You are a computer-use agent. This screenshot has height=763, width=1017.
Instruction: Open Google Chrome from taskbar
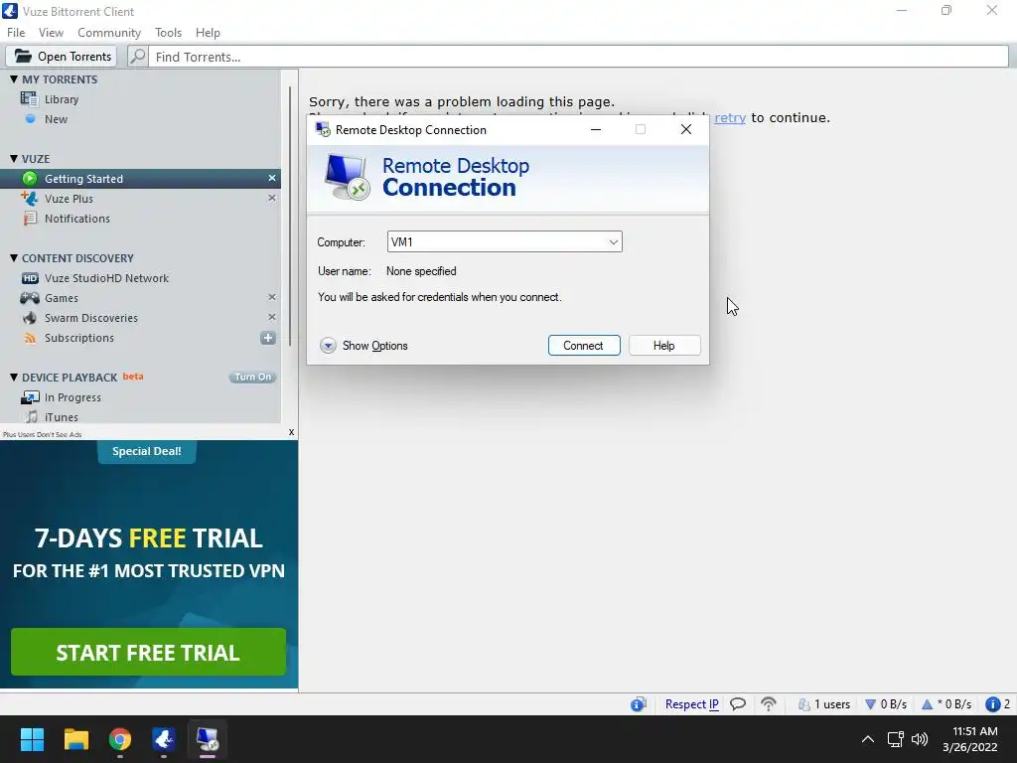pos(120,739)
